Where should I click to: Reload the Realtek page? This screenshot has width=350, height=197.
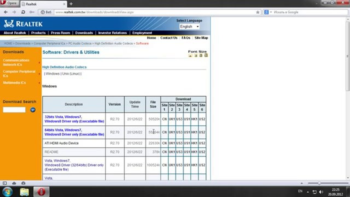click(x=23, y=12)
